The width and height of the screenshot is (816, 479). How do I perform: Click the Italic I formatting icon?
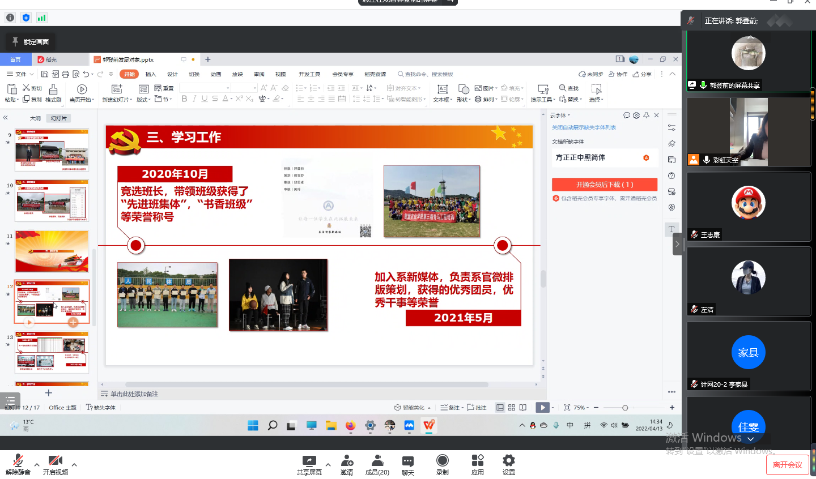pyautogui.click(x=194, y=99)
